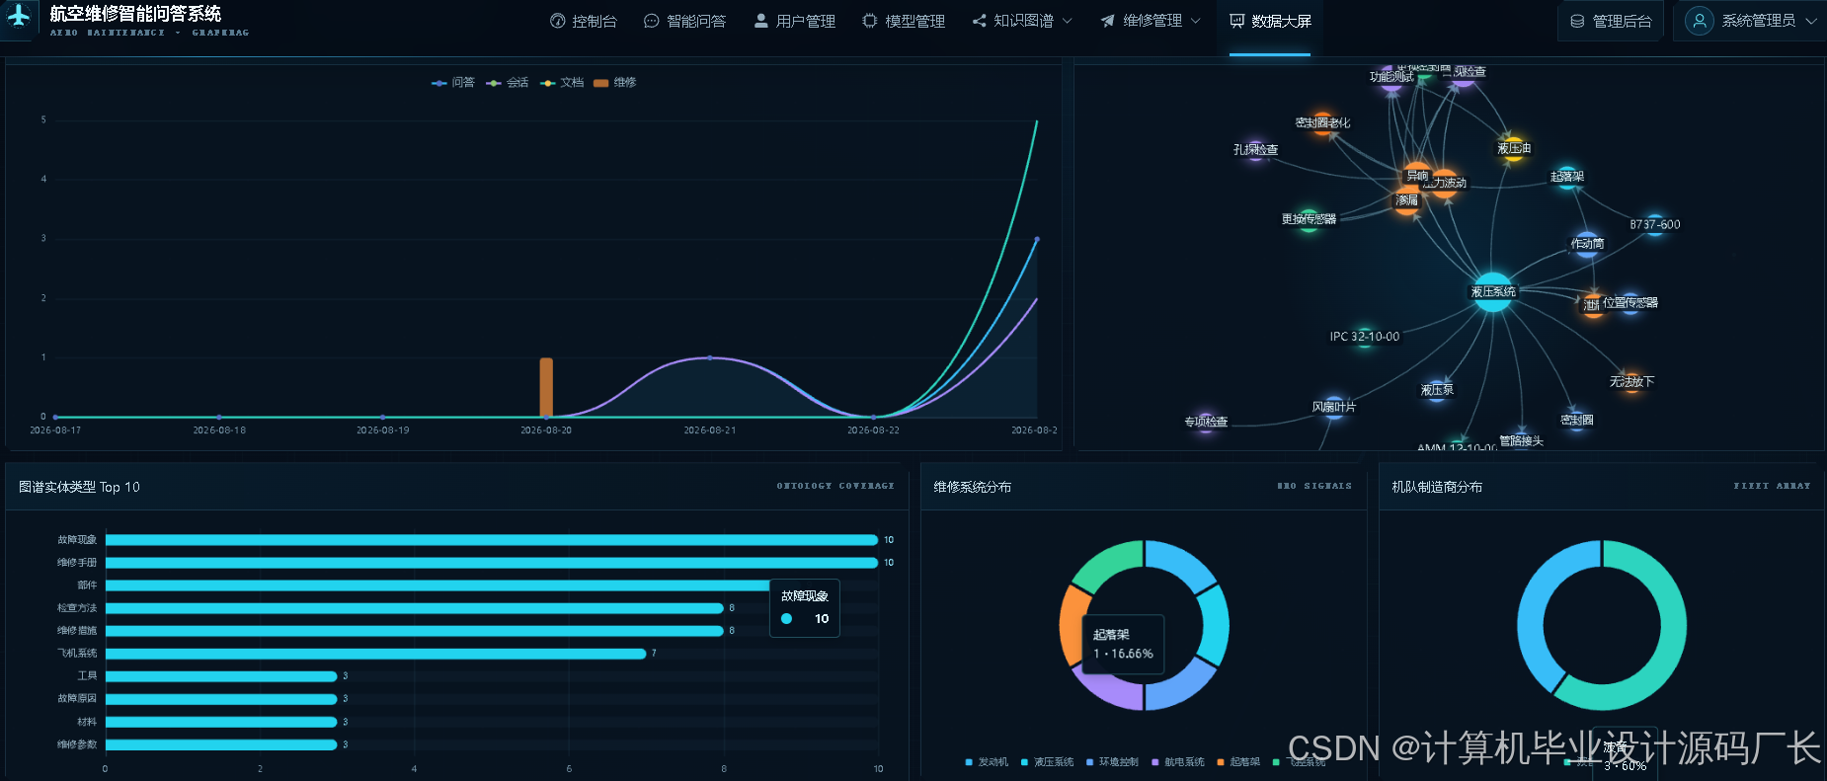Click the 维修系统分布 panel title
Image resolution: width=1827 pixels, height=781 pixels.
[x=972, y=487]
